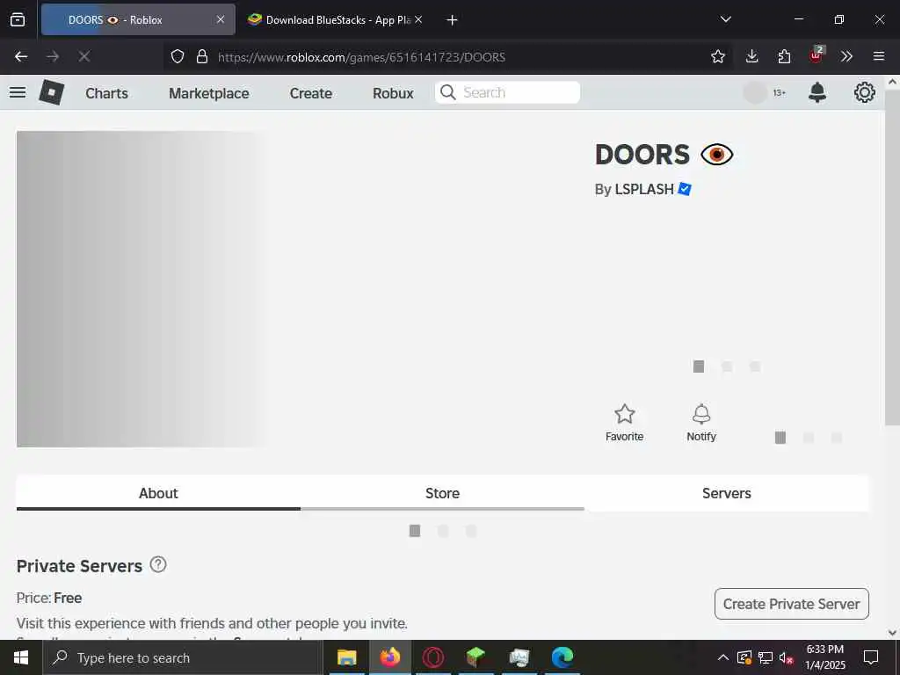Click the Create Private Server button
The width and height of the screenshot is (900, 675).
(792, 604)
